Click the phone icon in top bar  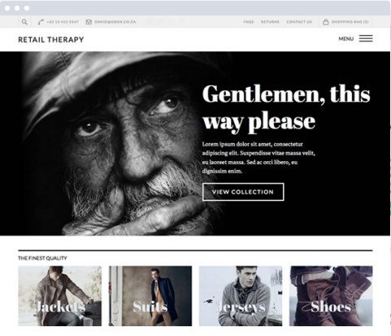41,22
